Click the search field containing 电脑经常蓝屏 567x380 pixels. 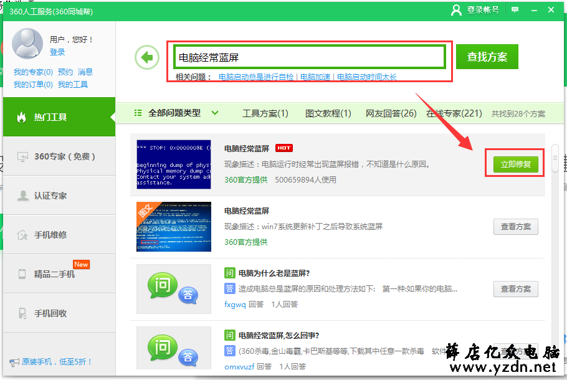[310, 57]
